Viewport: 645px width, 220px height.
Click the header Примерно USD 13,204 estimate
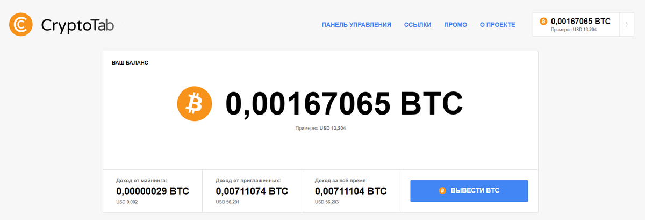click(x=574, y=30)
